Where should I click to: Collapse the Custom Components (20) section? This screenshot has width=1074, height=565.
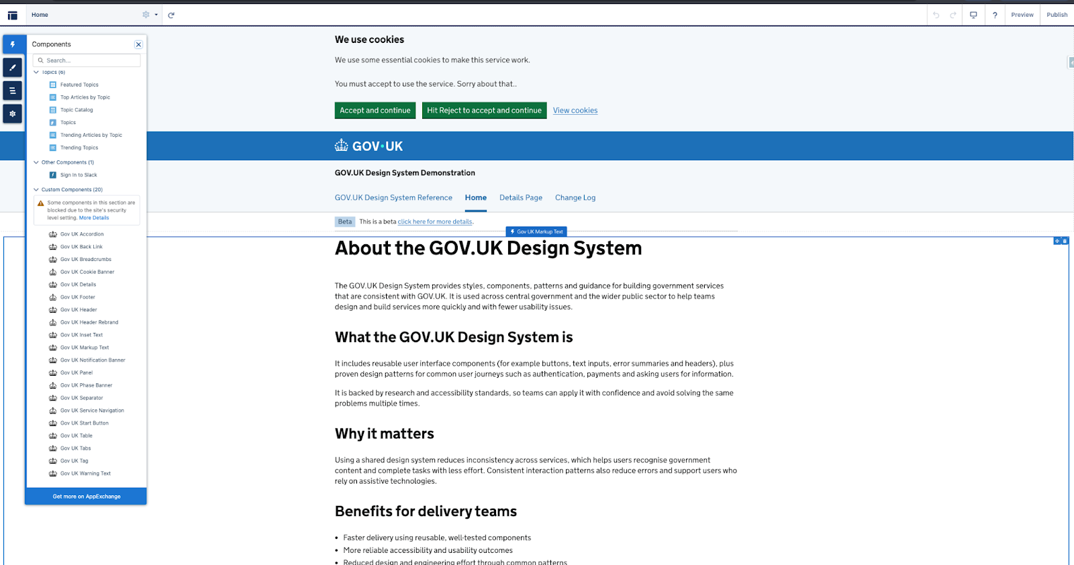coord(36,190)
